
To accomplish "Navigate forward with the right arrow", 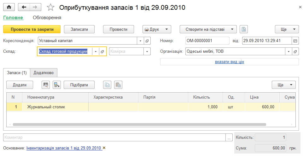I will click(35, 7).
